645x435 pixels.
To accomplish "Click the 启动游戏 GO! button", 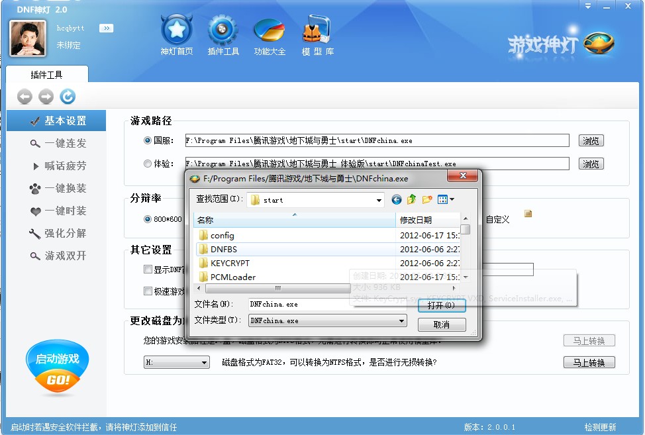I will (x=57, y=367).
